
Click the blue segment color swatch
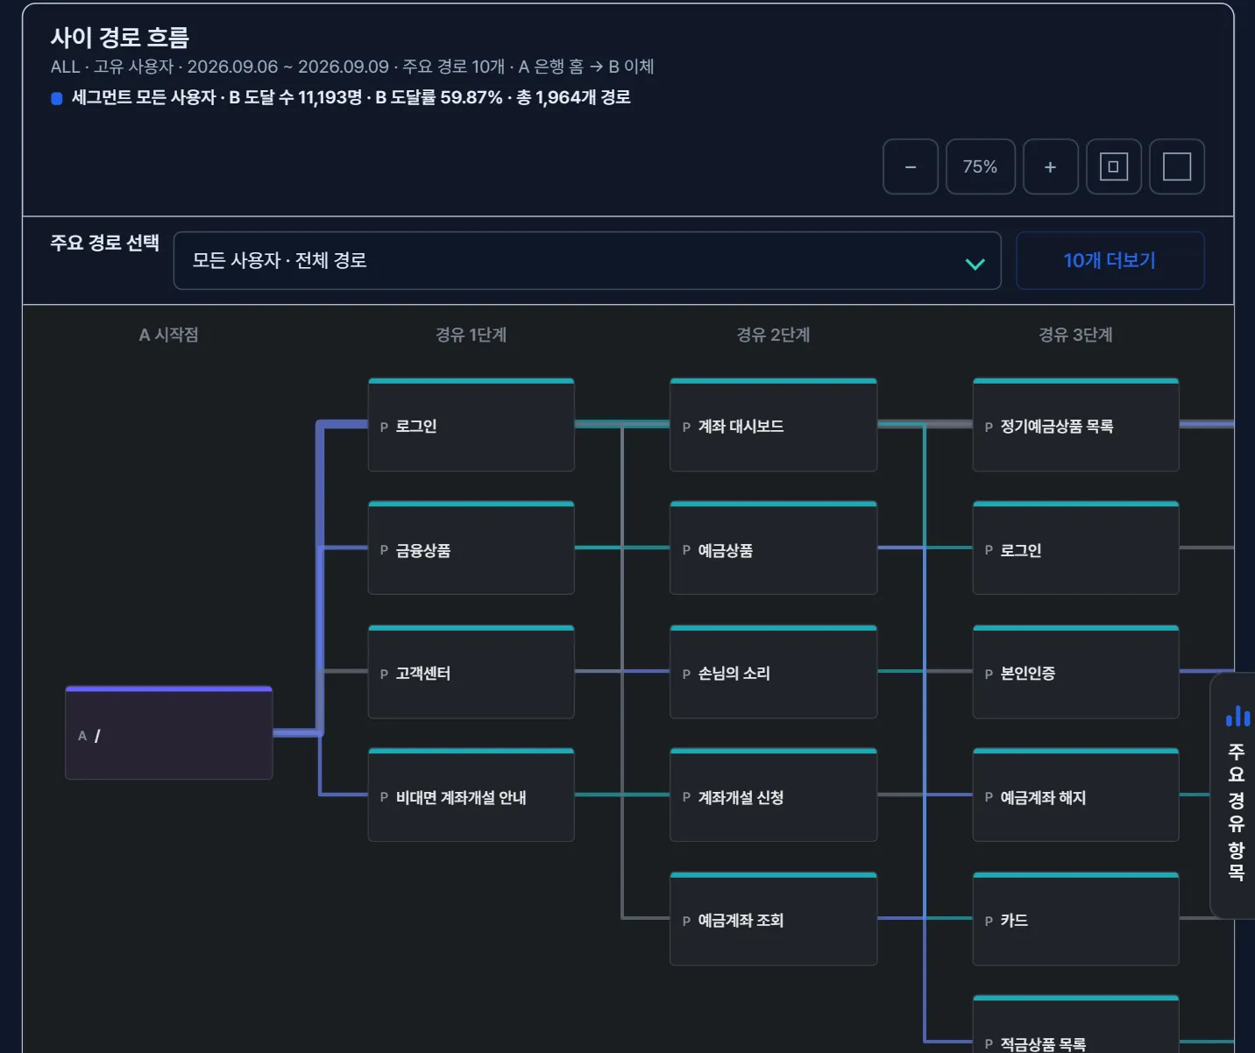pos(57,98)
